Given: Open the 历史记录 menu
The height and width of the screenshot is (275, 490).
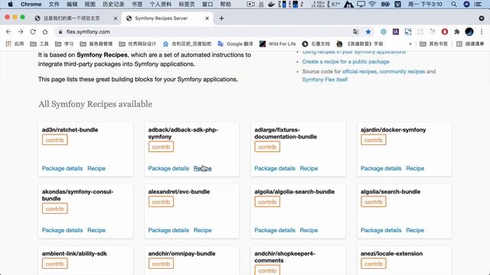Looking at the screenshot, I should tap(113, 4).
